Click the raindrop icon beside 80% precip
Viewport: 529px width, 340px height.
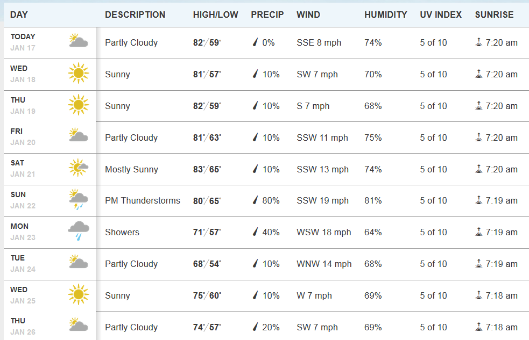pyautogui.click(x=256, y=201)
